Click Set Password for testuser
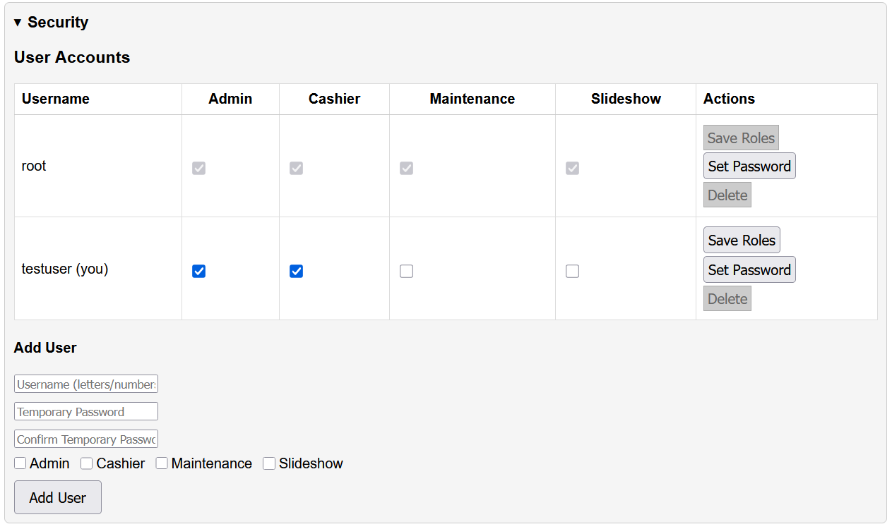 [749, 269]
